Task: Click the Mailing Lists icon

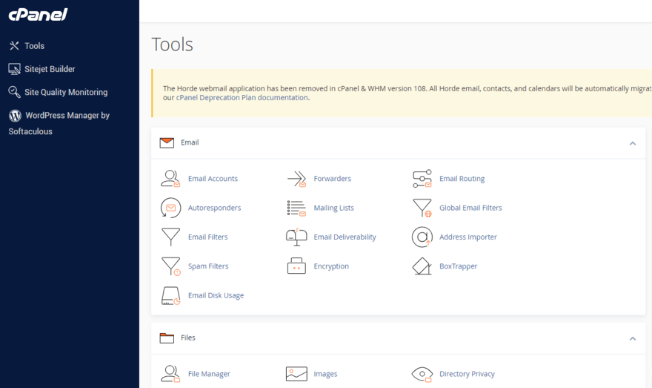Action: (296, 208)
